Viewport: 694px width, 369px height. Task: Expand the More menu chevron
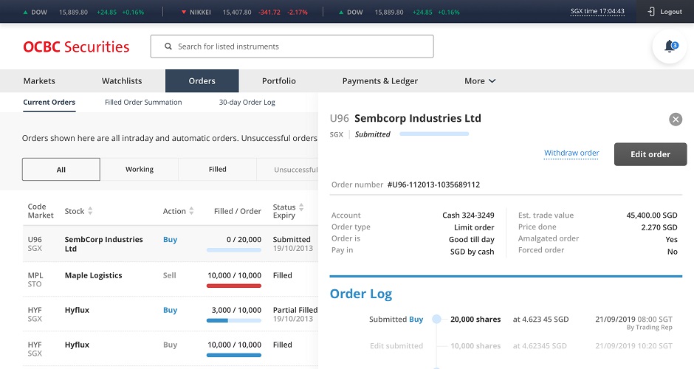click(x=492, y=81)
